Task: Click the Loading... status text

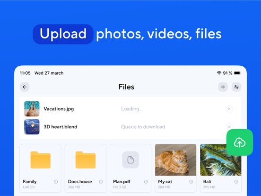Action: point(132,109)
